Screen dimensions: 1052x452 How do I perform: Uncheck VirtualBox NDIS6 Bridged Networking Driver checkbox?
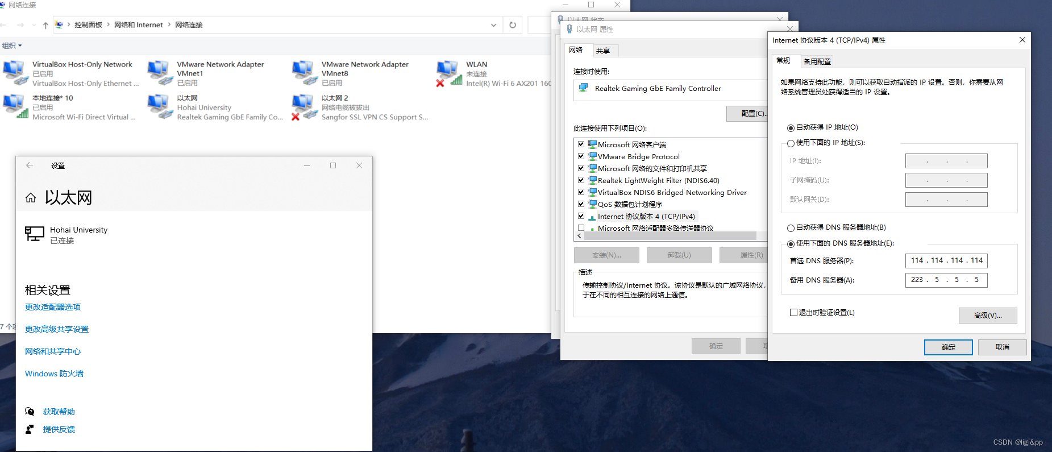pyautogui.click(x=581, y=192)
